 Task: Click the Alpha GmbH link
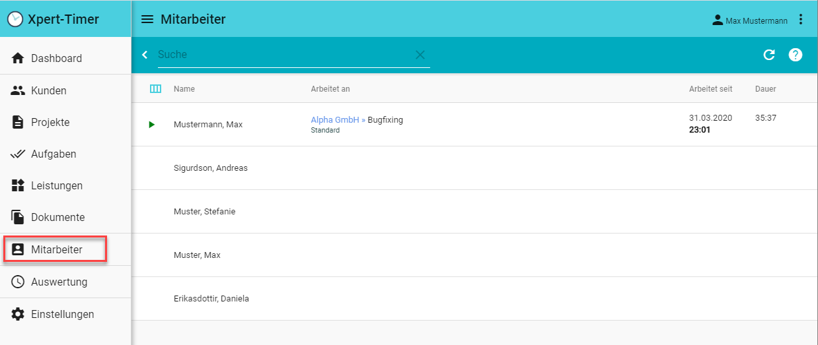(335, 120)
